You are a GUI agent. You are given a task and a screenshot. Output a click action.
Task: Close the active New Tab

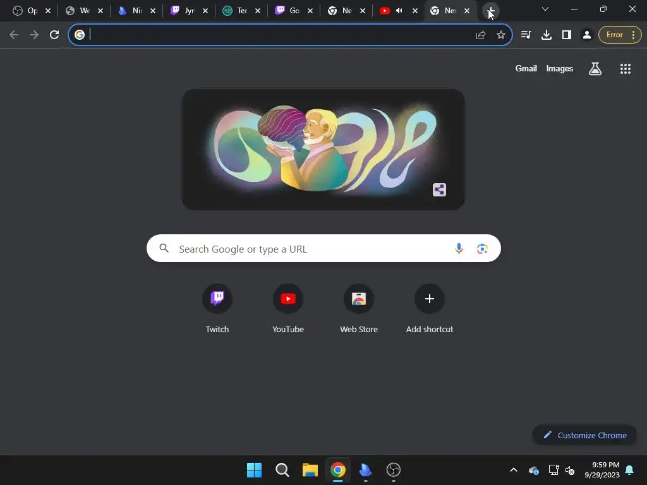pos(467,11)
